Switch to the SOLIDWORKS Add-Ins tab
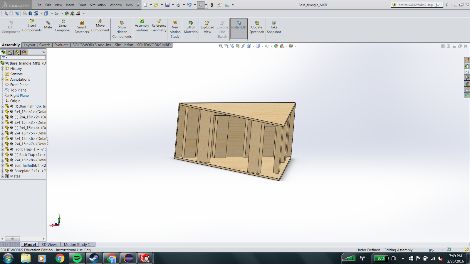 coord(92,45)
